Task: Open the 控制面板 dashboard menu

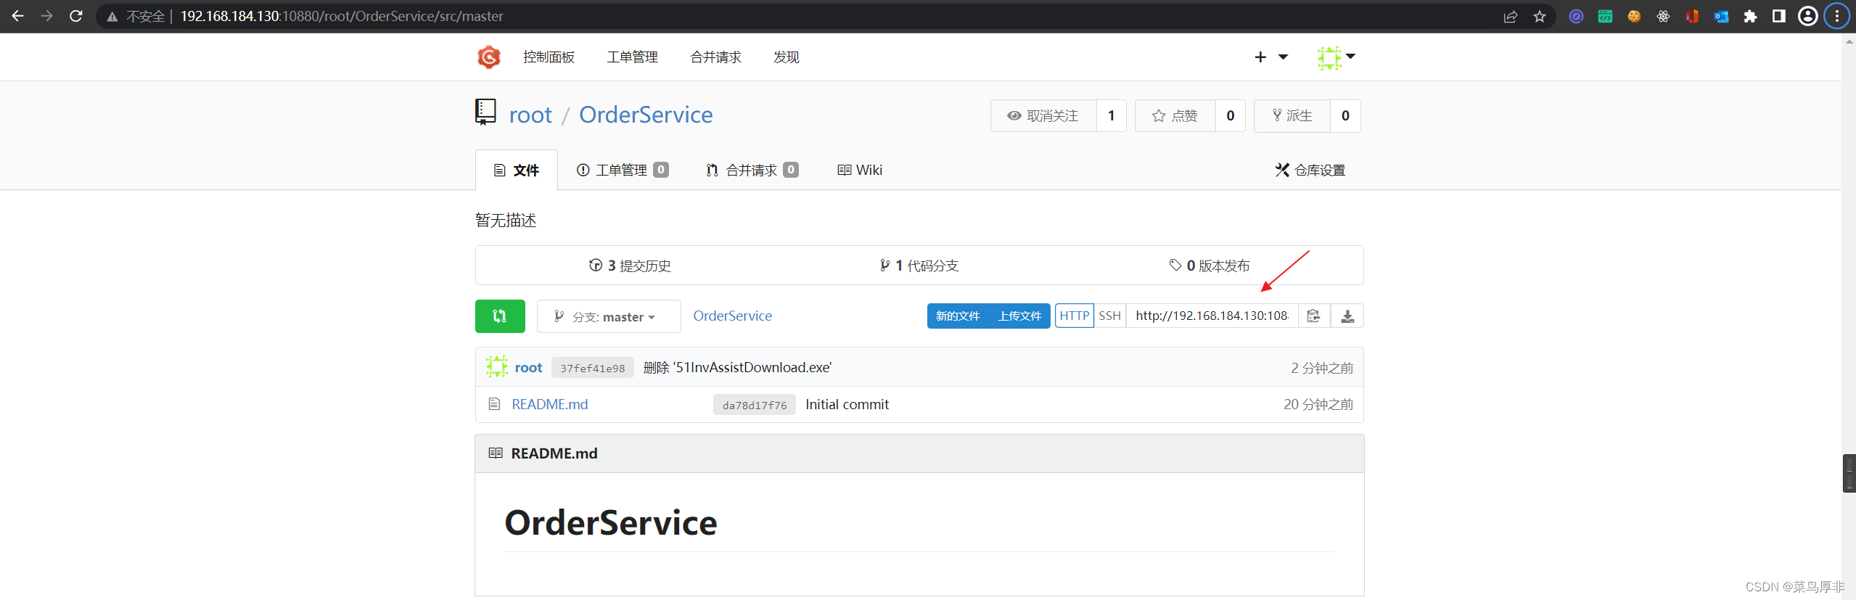Action: pos(549,57)
